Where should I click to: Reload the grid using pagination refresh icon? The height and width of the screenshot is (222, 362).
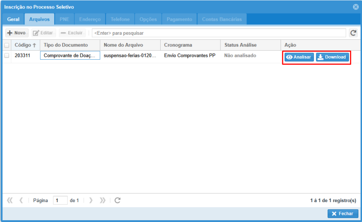118,200
